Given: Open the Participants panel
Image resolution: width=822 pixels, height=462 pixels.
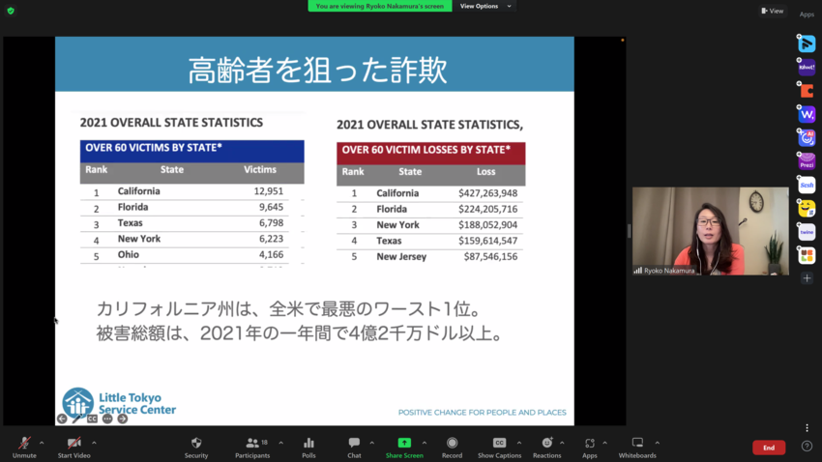Looking at the screenshot, I should click(252, 448).
